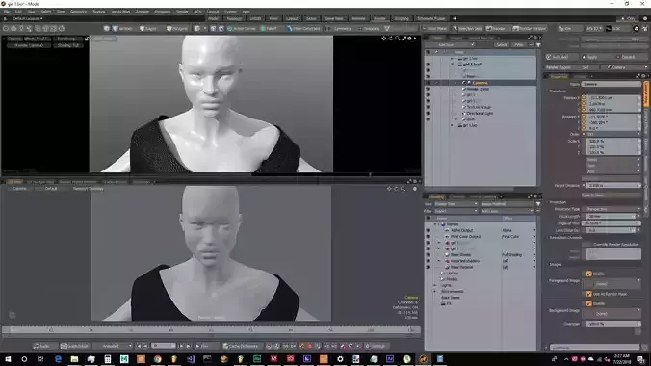
Task: Click the filter funnel icon in Shader Tree
Action: pos(538,204)
